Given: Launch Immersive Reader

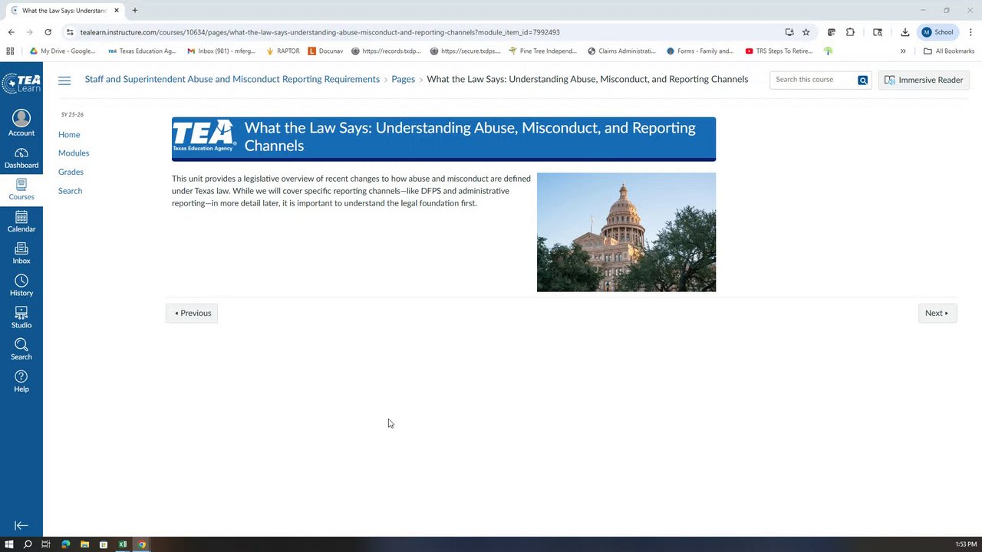Looking at the screenshot, I should click(924, 80).
